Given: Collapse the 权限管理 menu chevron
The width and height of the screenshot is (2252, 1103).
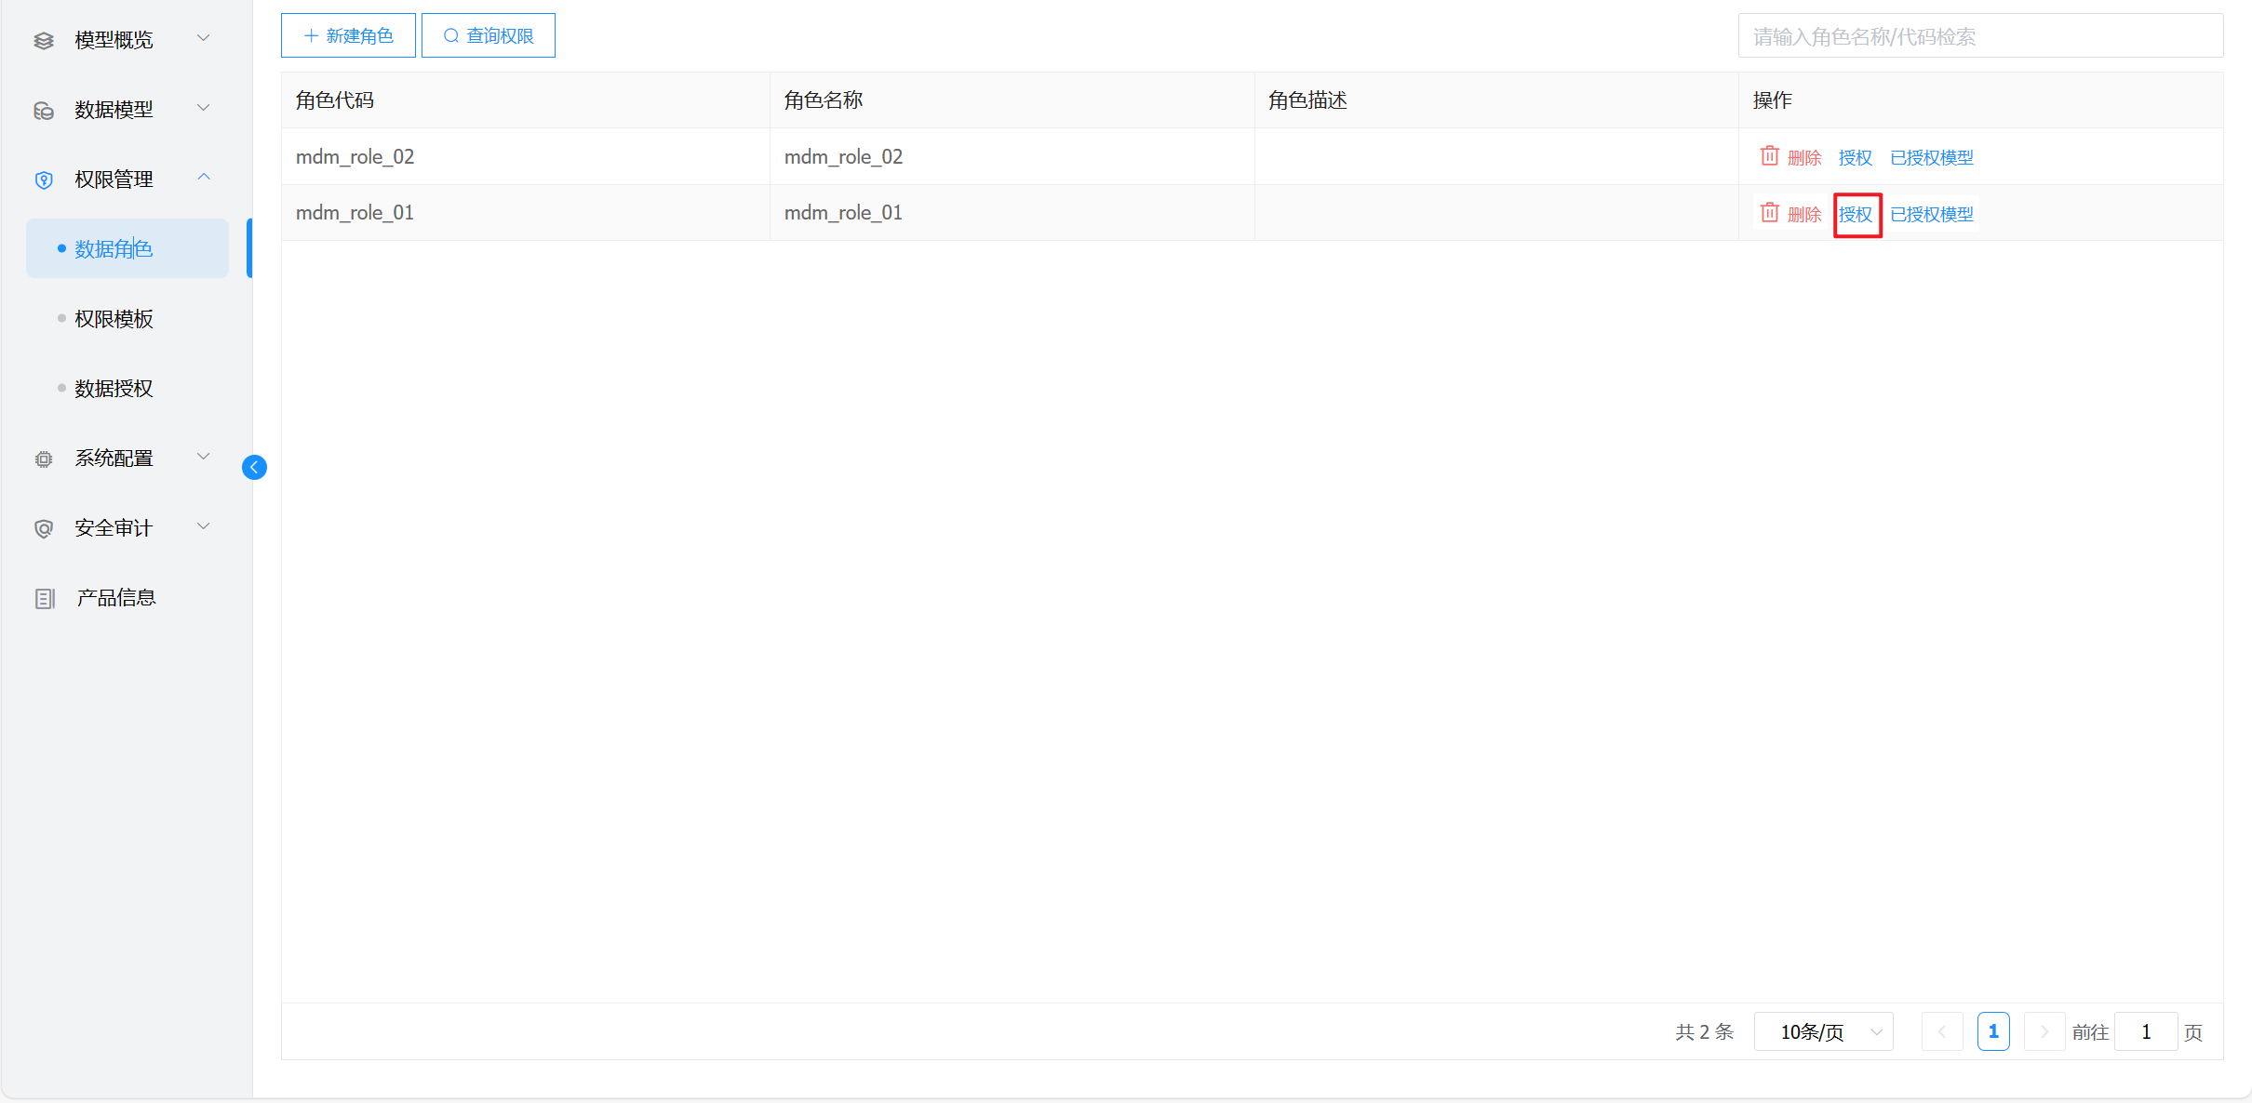Looking at the screenshot, I should pyautogui.click(x=204, y=178).
